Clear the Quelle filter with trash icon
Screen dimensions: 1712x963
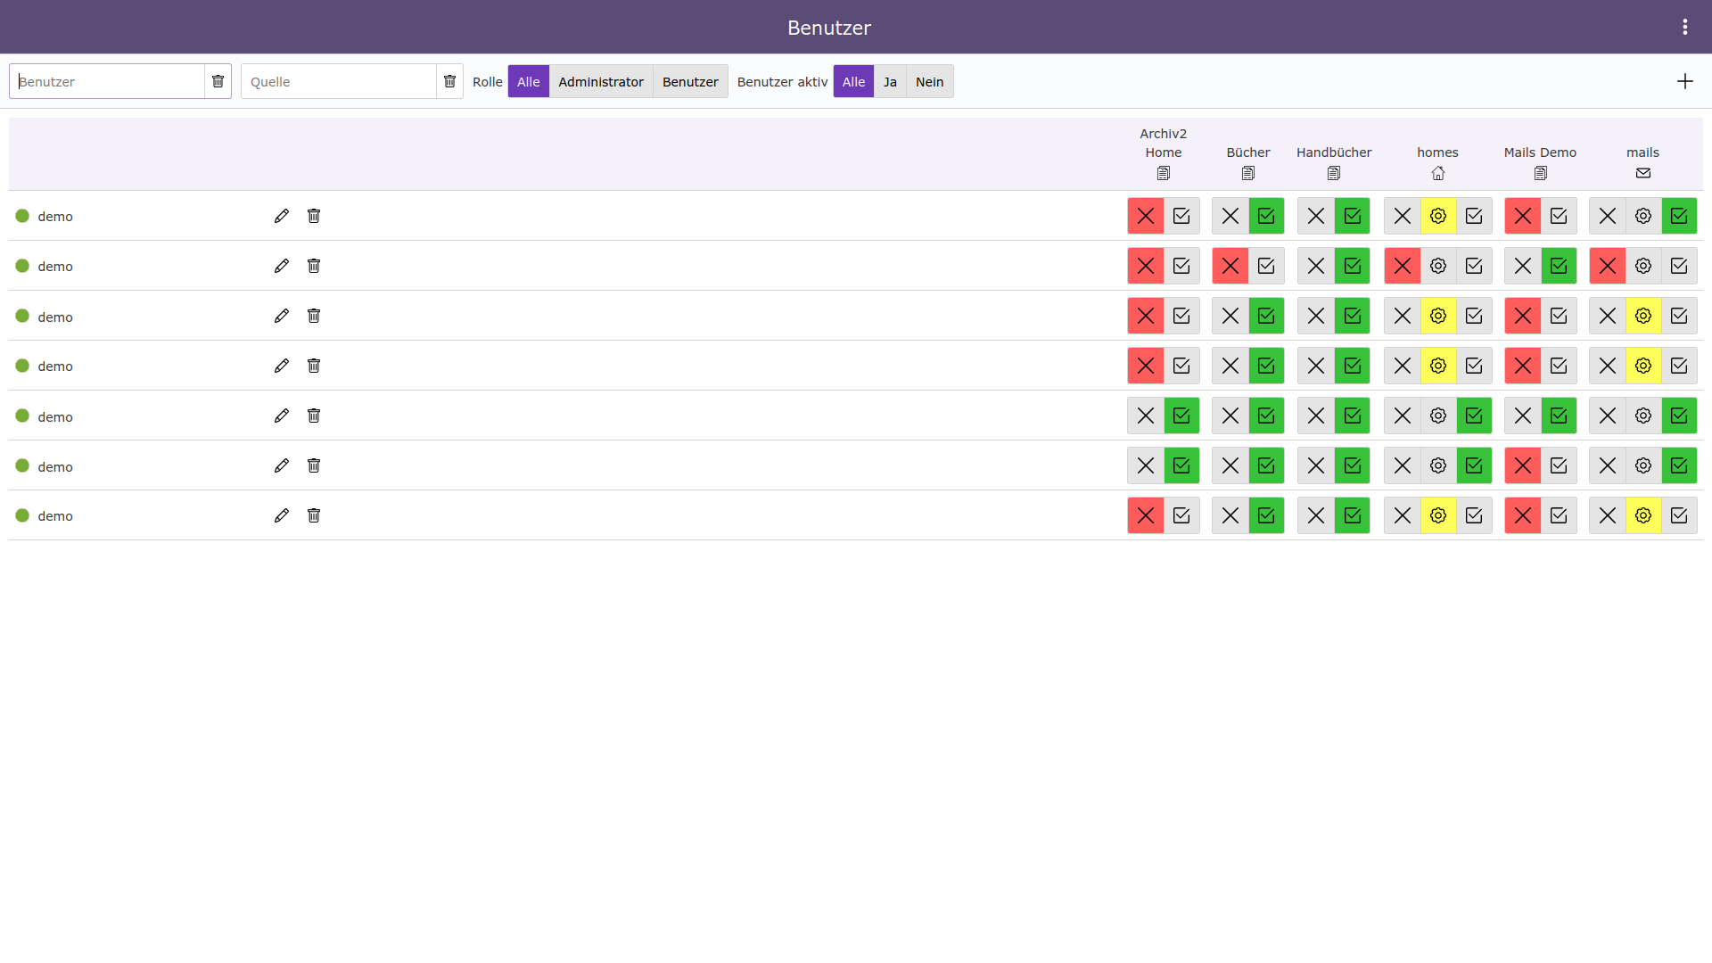(x=449, y=81)
